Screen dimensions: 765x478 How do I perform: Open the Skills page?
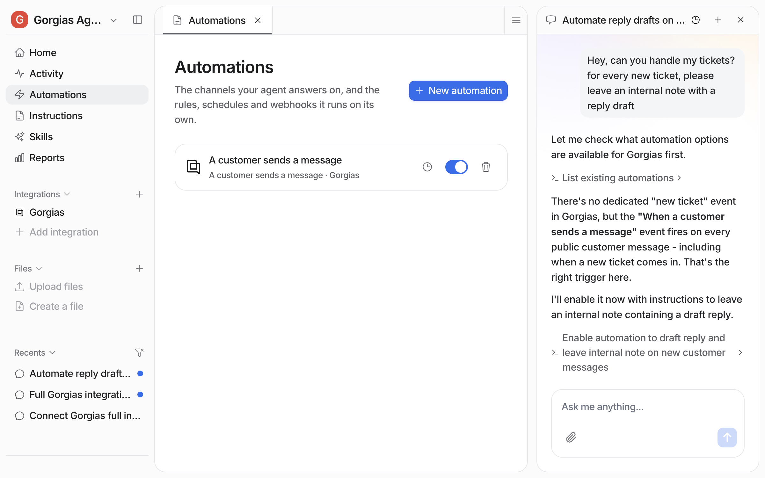77,137
